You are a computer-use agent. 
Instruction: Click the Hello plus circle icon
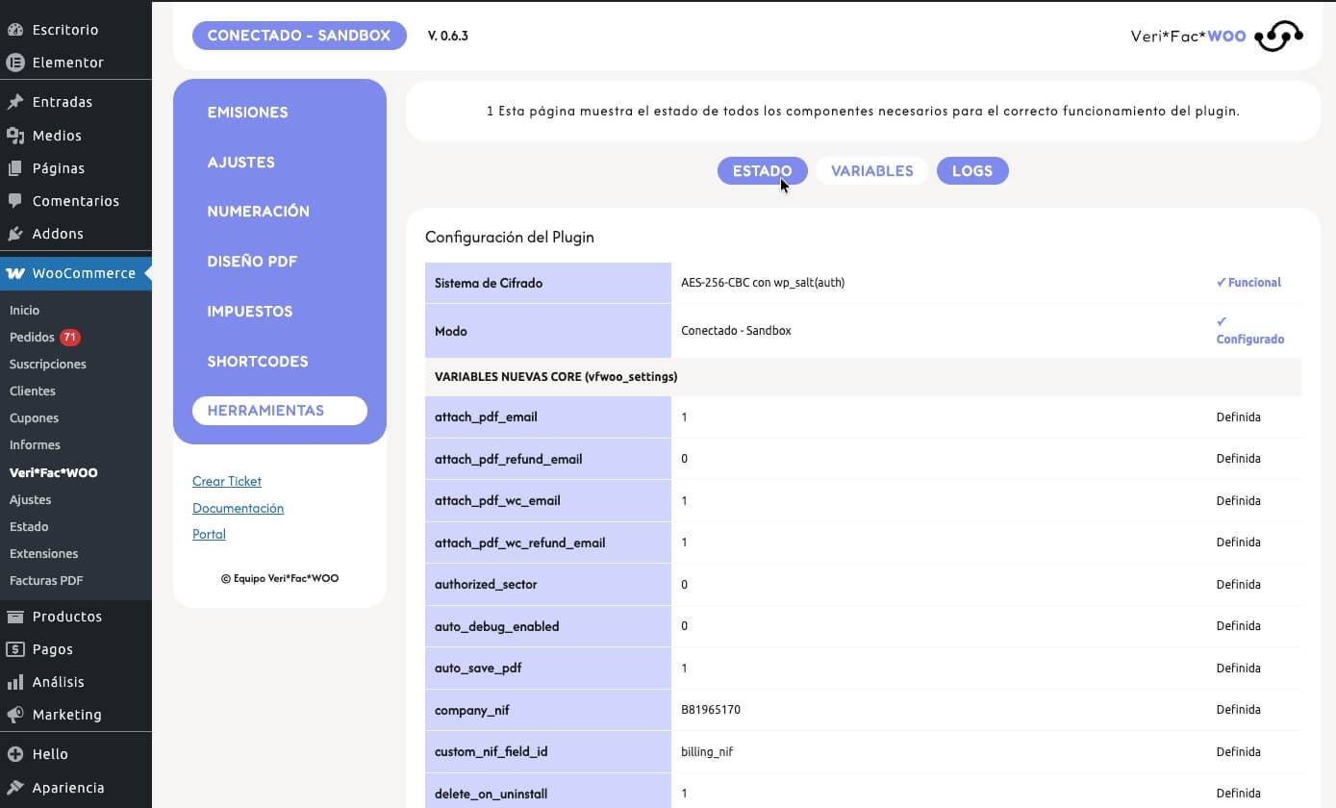point(15,754)
